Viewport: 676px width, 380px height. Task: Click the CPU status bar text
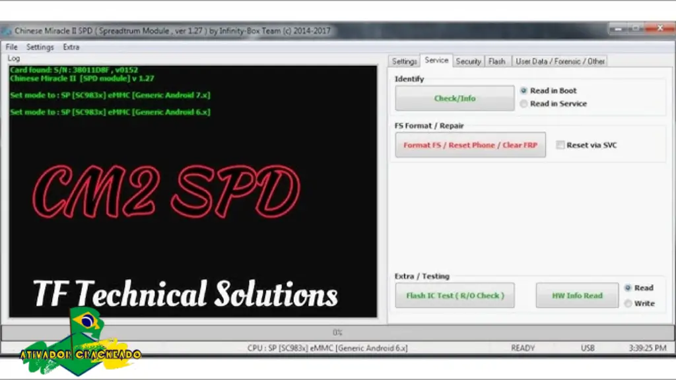(x=327, y=348)
